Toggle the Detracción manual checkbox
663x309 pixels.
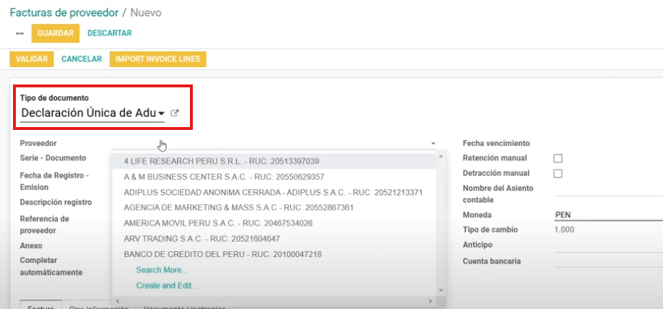[x=558, y=173]
